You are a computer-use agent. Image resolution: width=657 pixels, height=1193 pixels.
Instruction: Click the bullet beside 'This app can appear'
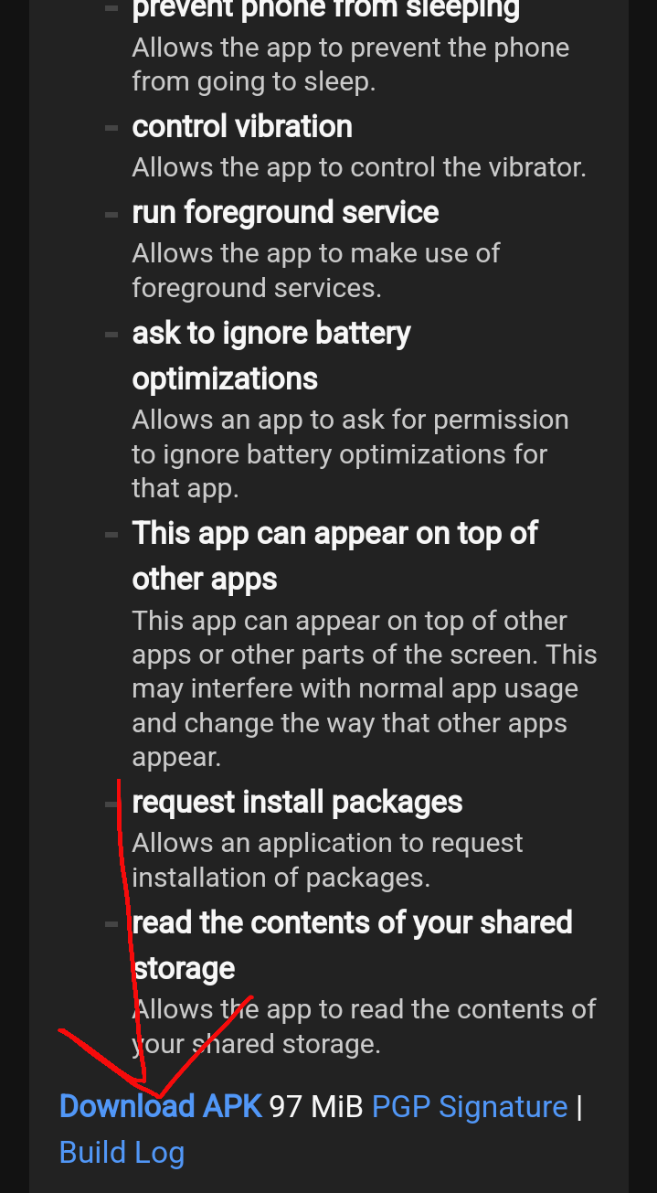click(111, 534)
